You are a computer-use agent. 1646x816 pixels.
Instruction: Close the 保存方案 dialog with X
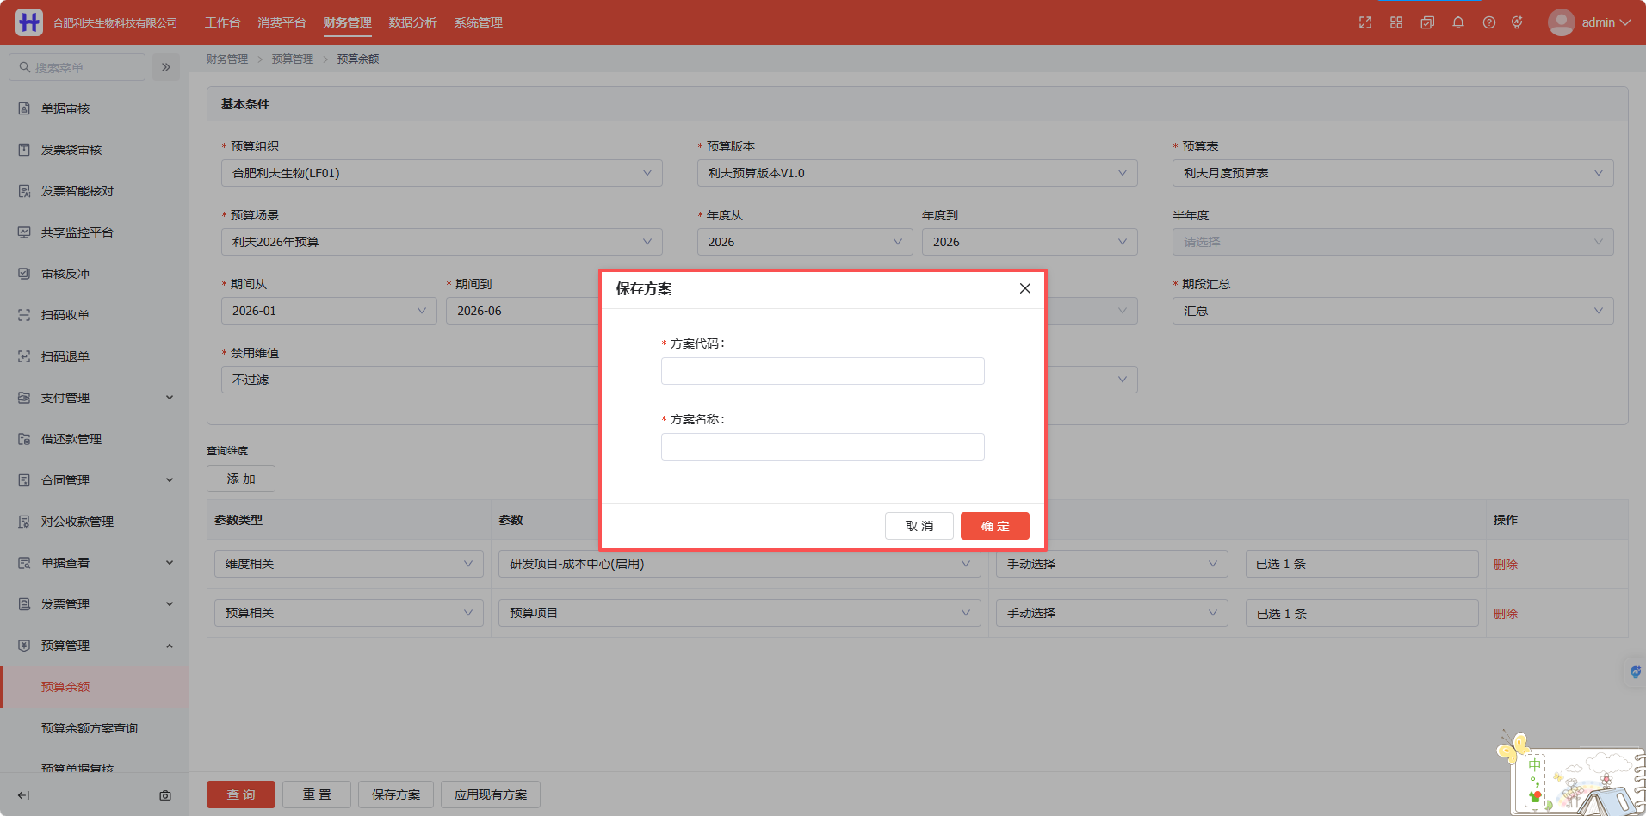click(1024, 288)
